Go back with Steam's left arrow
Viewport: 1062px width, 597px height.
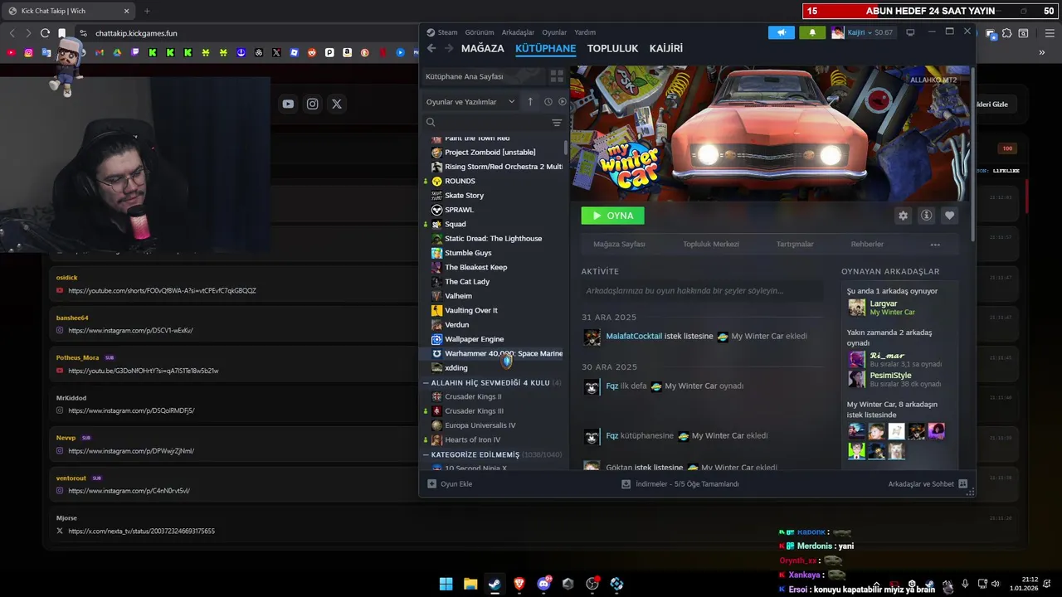(x=431, y=48)
